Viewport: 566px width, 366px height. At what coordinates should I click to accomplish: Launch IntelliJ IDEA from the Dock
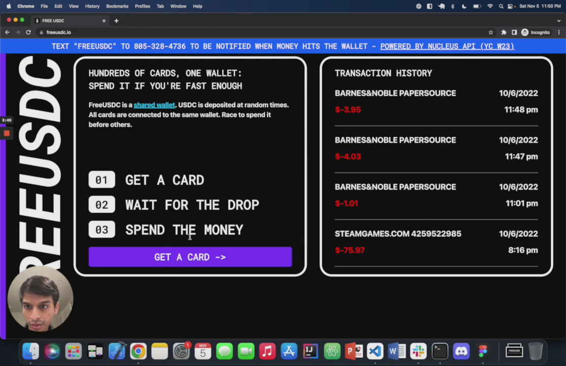[x=310, y=351]
